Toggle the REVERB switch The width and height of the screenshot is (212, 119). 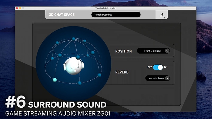(158, 67)
